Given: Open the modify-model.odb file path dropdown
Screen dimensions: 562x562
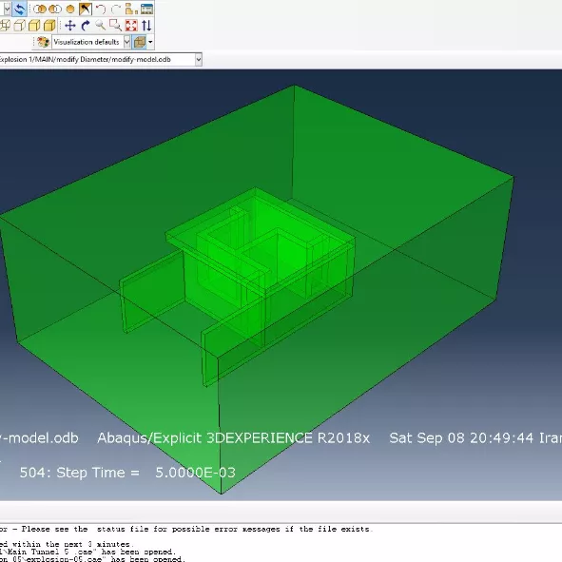Looking at the screenshot, I should pyautogui.click(x=199, y=60).
